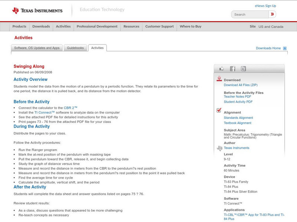
Task: Go to Downloads Home link
Action: [268, 48]
